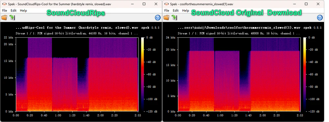
Task: Click the '15 kHz' axis label in the left window
Action: point(9,61)
